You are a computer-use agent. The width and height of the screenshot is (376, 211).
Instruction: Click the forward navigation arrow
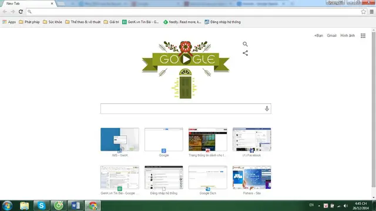coord(13,12)
